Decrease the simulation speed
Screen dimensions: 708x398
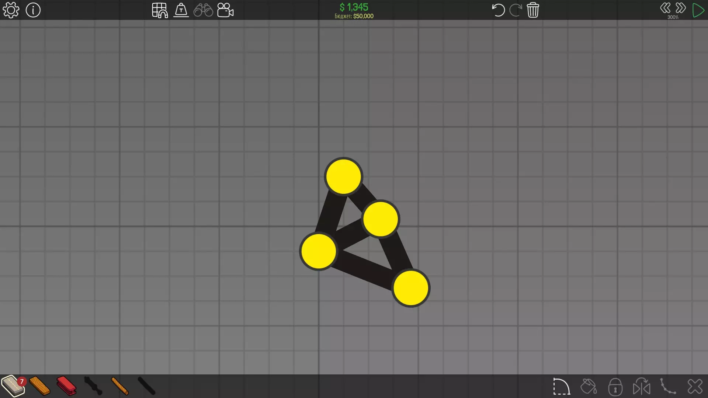(665, 8)
